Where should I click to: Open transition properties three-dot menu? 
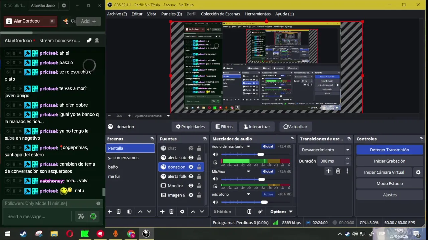coord(347,171)
